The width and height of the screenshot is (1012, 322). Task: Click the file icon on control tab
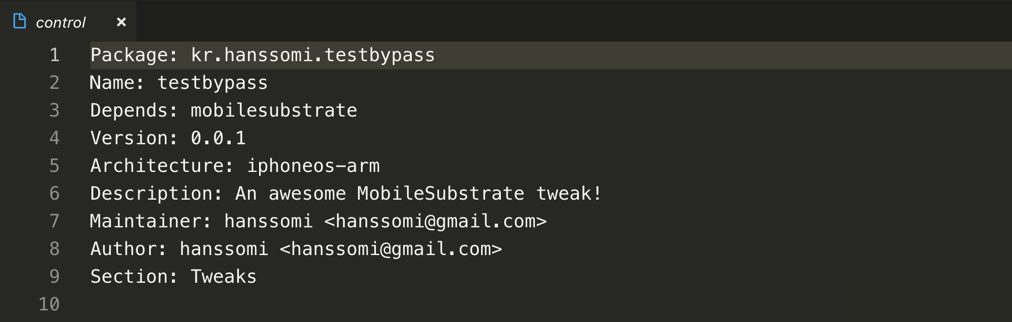click(20, 21)
